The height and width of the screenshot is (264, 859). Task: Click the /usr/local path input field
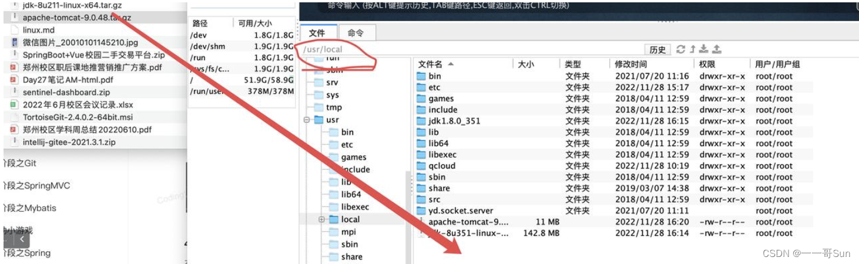(x=470, y=49)
